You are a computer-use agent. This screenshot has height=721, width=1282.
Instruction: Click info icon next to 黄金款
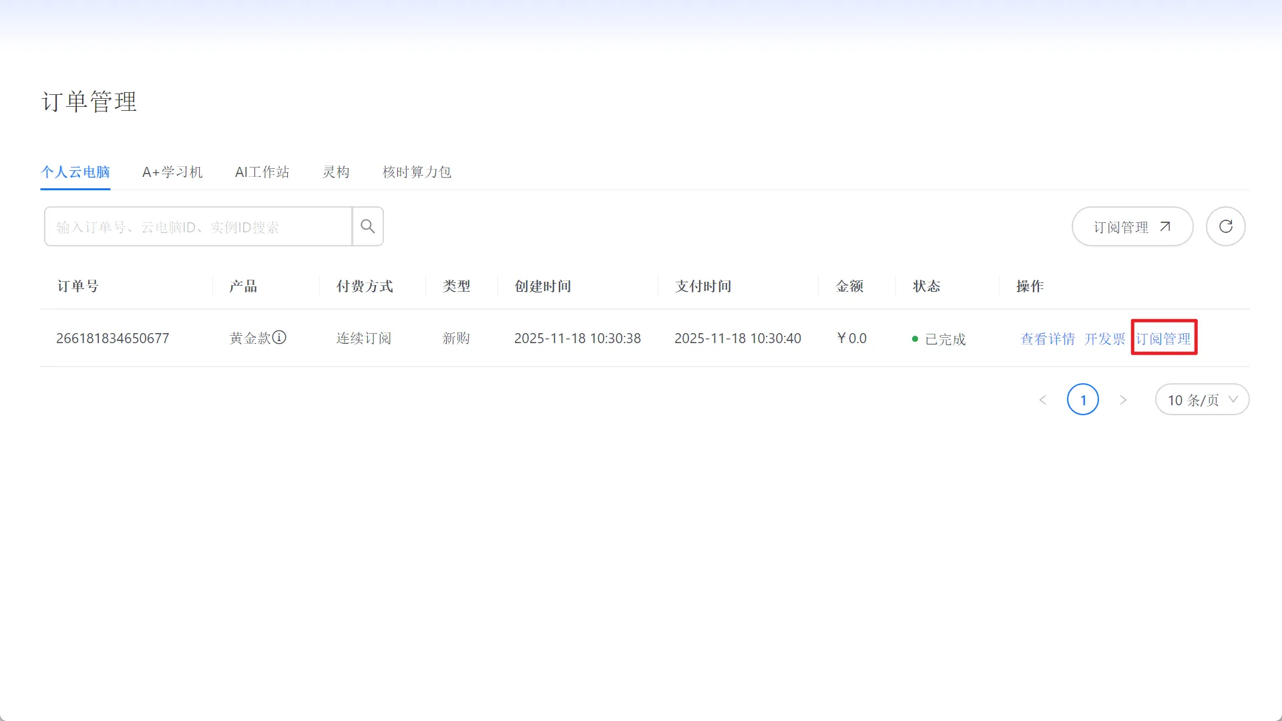[x=279, y=338]
